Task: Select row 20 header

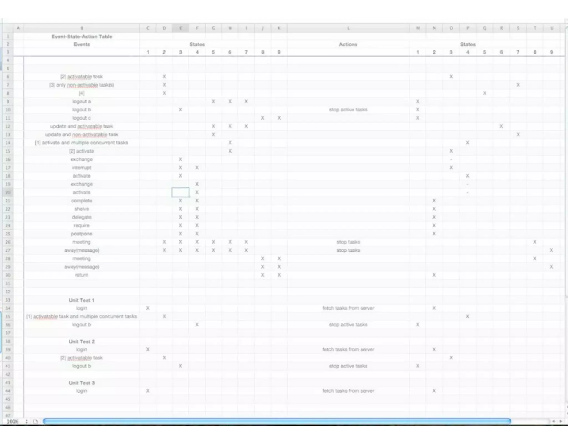Action: 8,192
